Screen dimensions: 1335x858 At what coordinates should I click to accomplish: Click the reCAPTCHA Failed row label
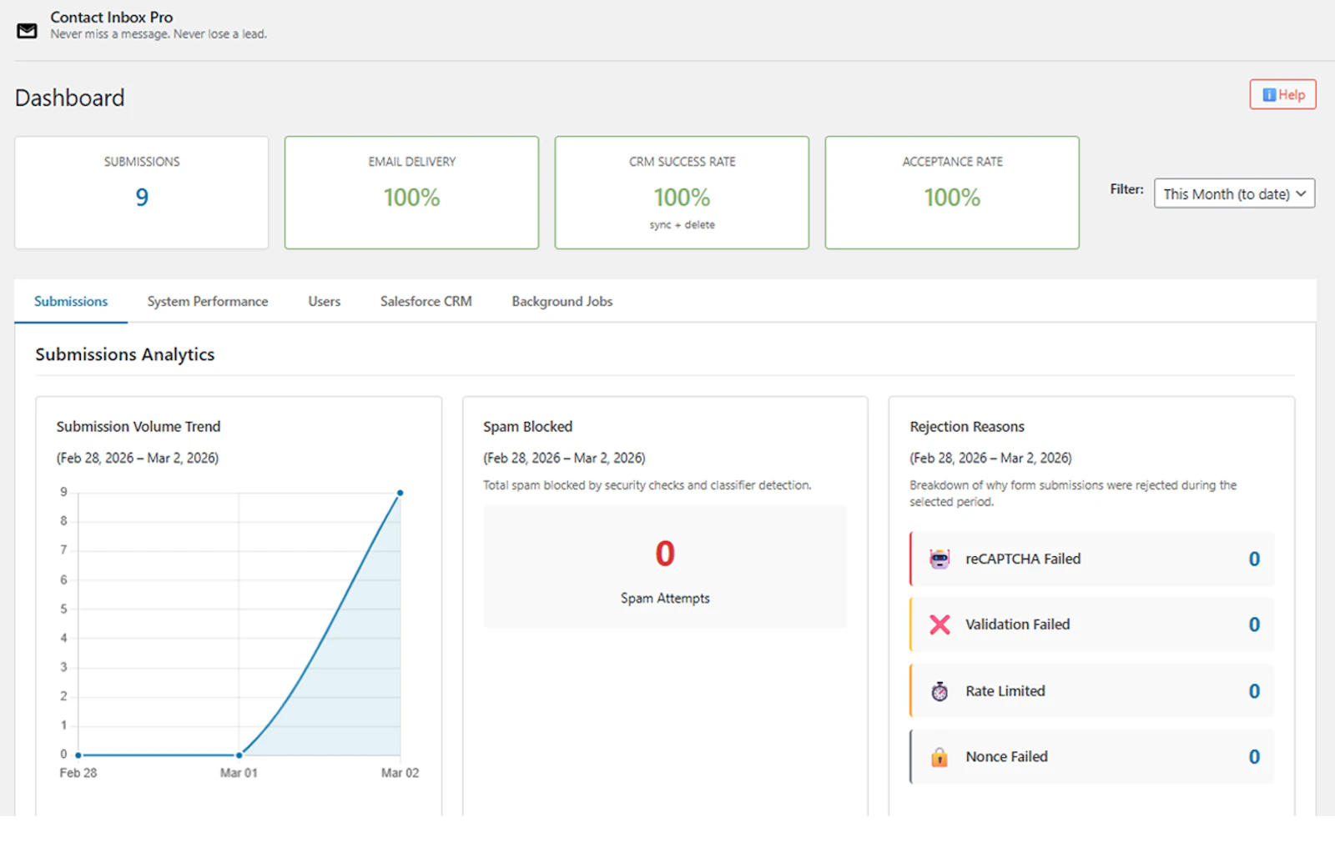click(x=1023, y=559)
